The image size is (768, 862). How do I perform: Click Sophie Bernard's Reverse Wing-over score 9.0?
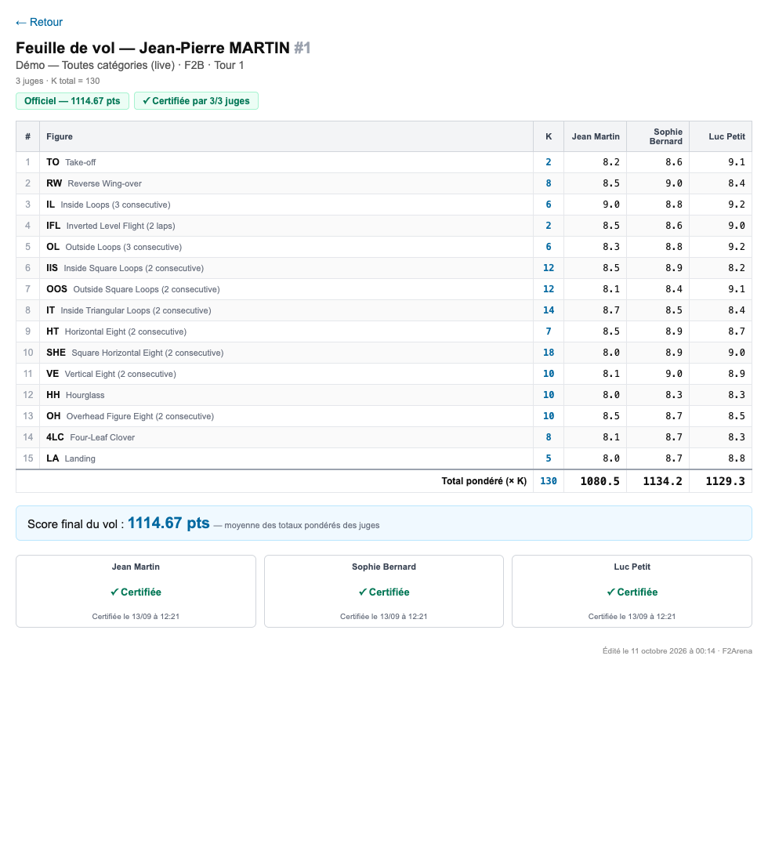673,183
